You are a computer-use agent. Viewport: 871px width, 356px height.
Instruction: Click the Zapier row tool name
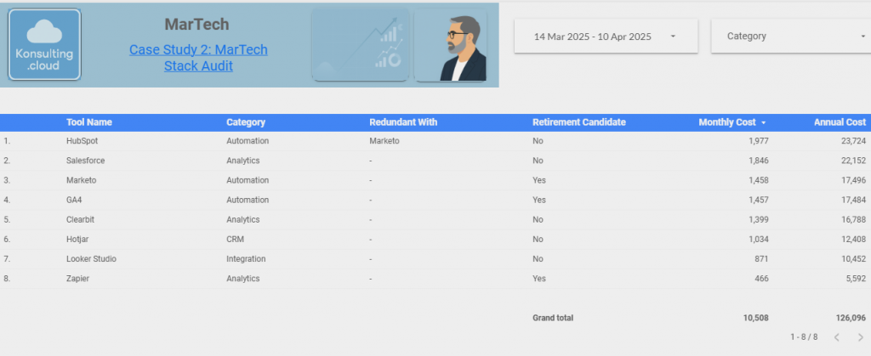[x=77, y=278]
